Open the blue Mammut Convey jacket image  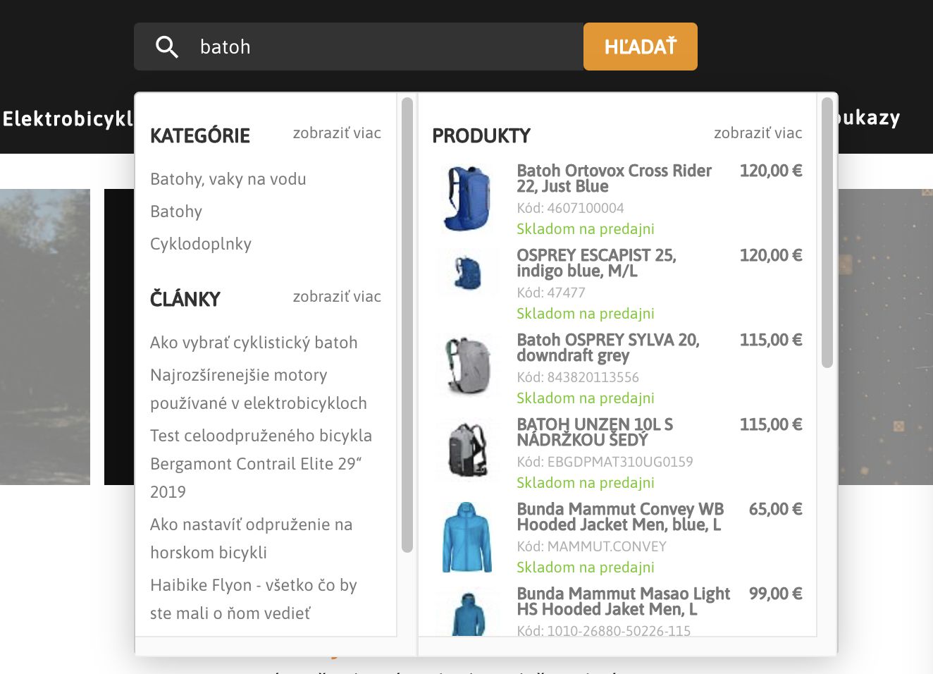(467, 537)
